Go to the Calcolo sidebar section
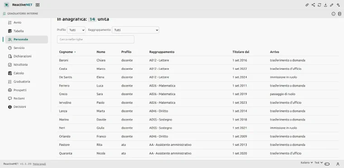Image resolution: width=344 pixels, height=168 pixels. [27, 73]
